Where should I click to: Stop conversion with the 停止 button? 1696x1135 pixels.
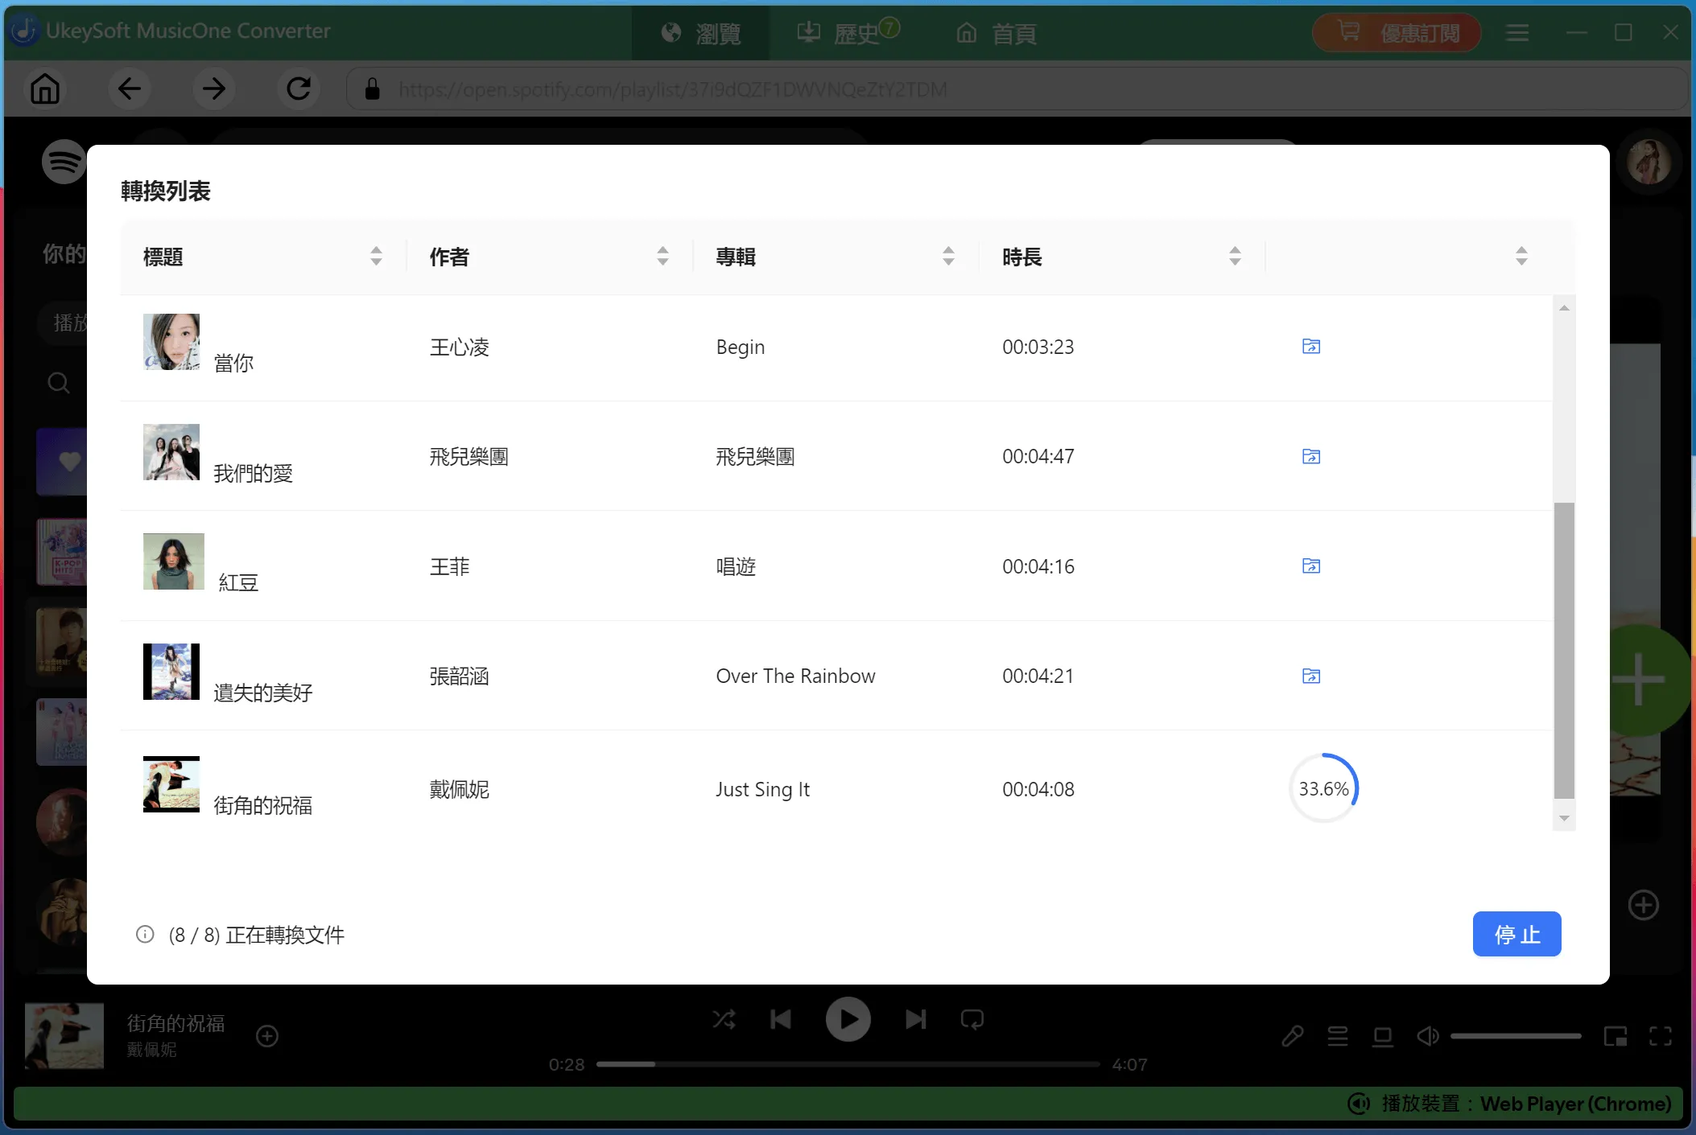[1516, 934]
